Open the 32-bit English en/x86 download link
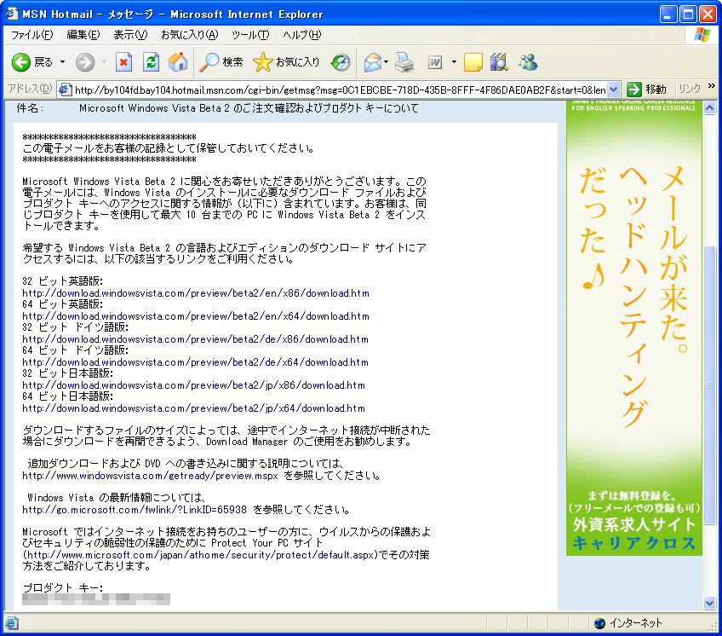Viewport: 722px width, 636px height. click(196, 293)
